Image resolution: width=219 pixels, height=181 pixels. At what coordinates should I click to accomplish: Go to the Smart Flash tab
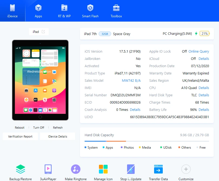click(x=90, y=11)
